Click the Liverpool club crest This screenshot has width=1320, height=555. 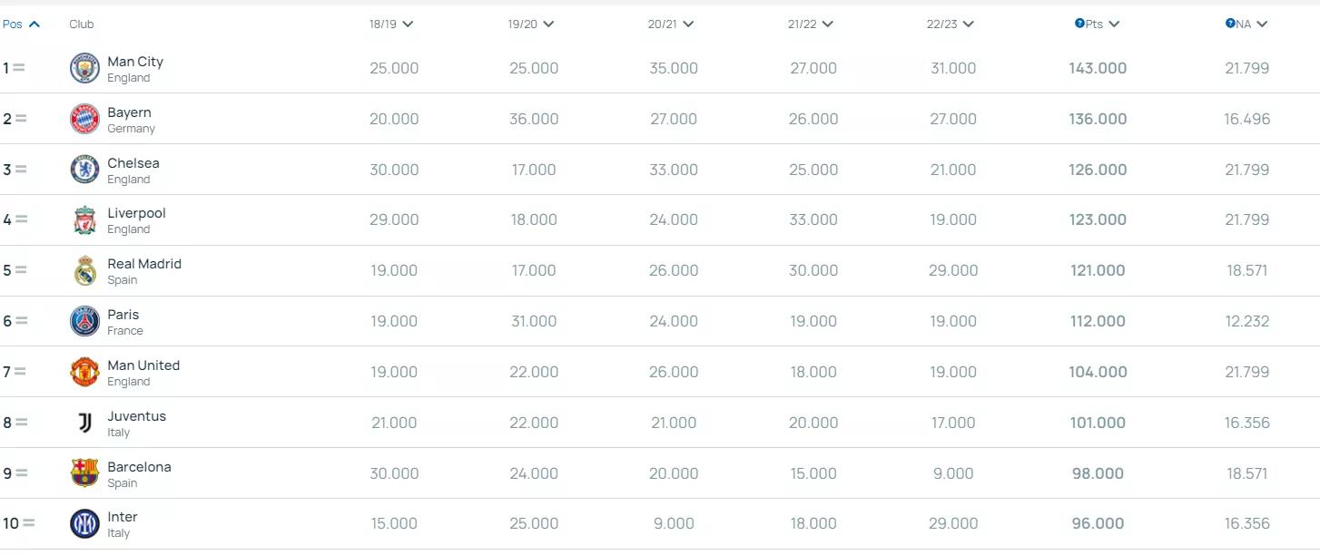[x=84, y=219]
